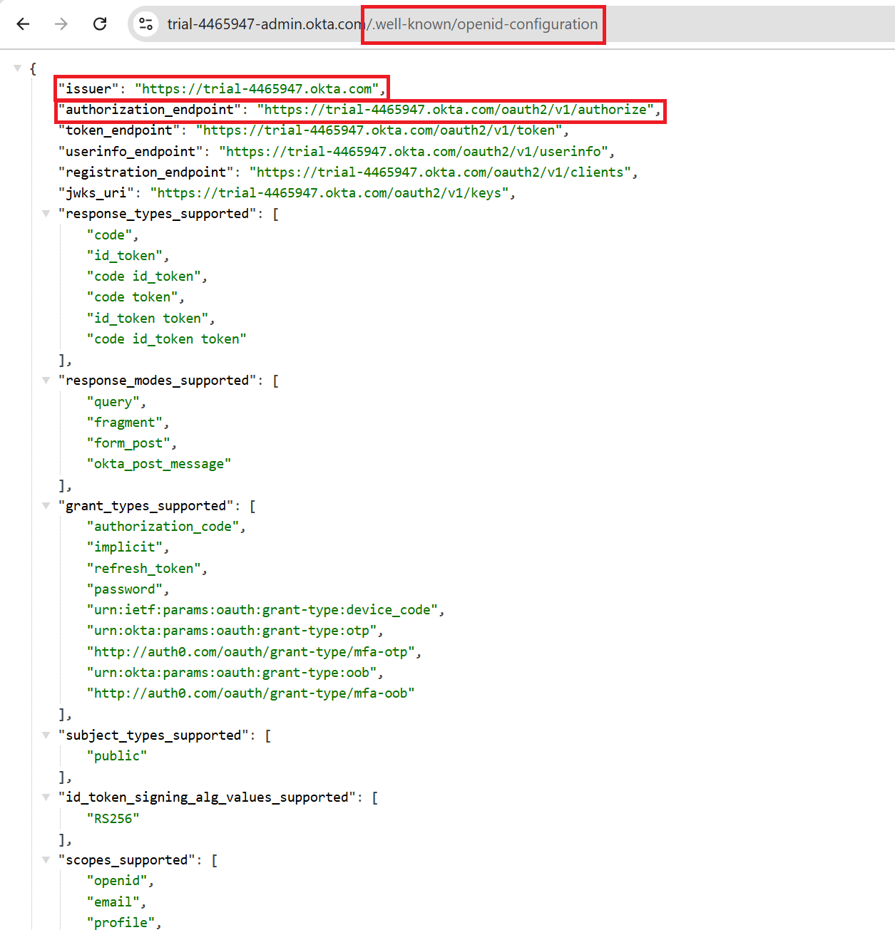
Task: Collapse the response_types_supported array
Action: (46, 214)
